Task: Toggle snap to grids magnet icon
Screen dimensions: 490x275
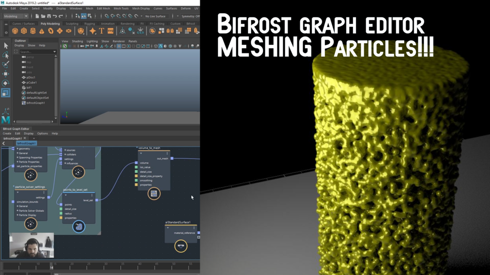Action: click(x=107, y=16)
